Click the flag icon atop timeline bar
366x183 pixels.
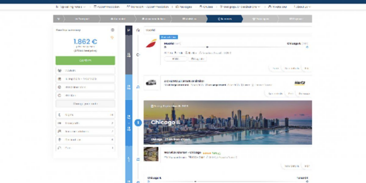pos(129,30)
